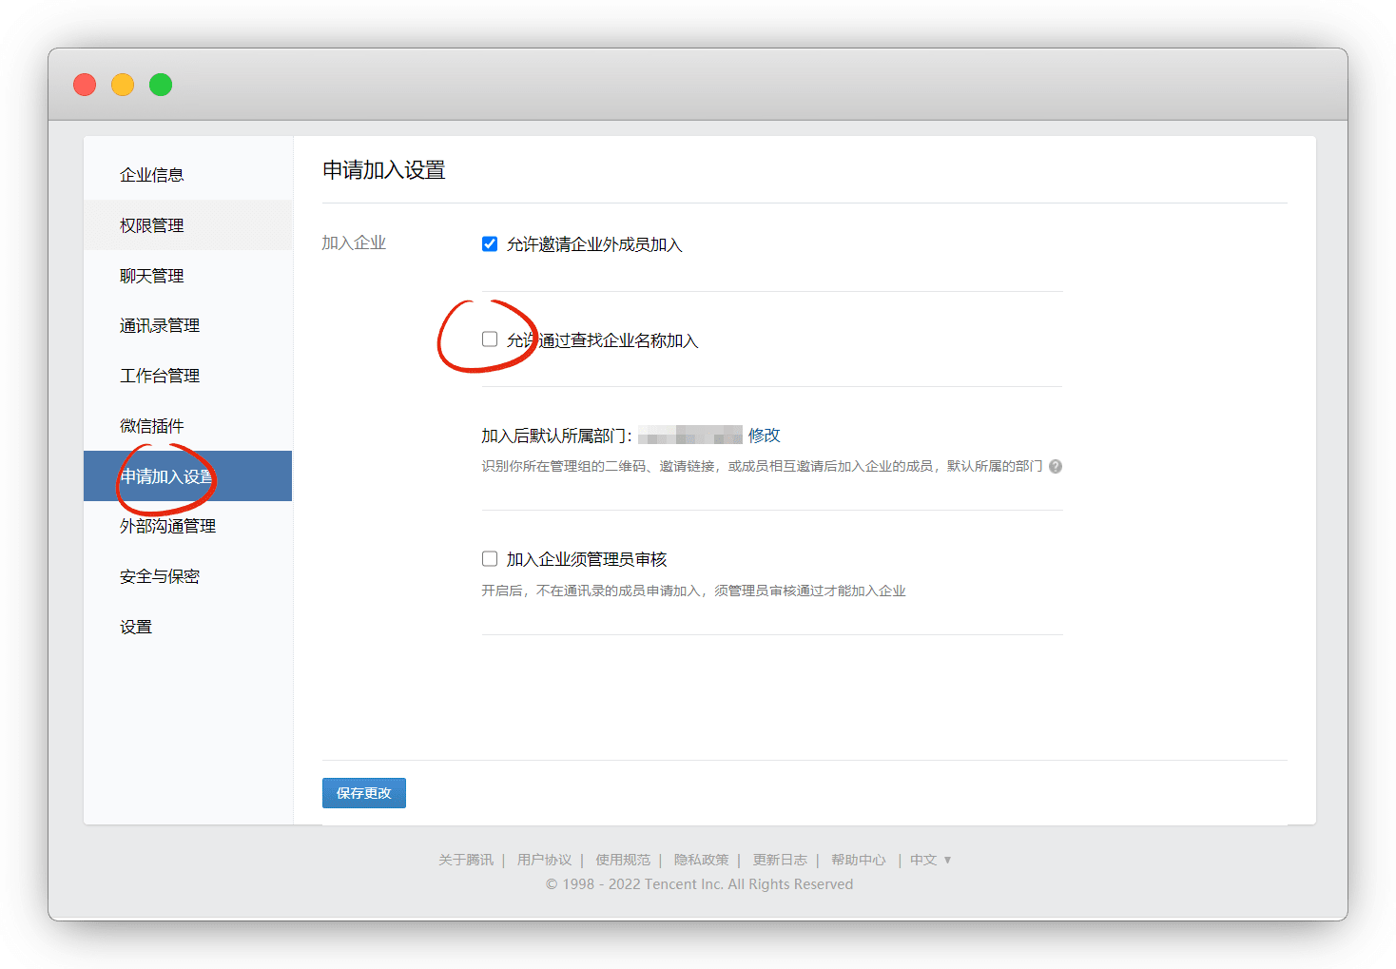Open the 中文 language dropdown
The image size is (1396, 969).
930,860
